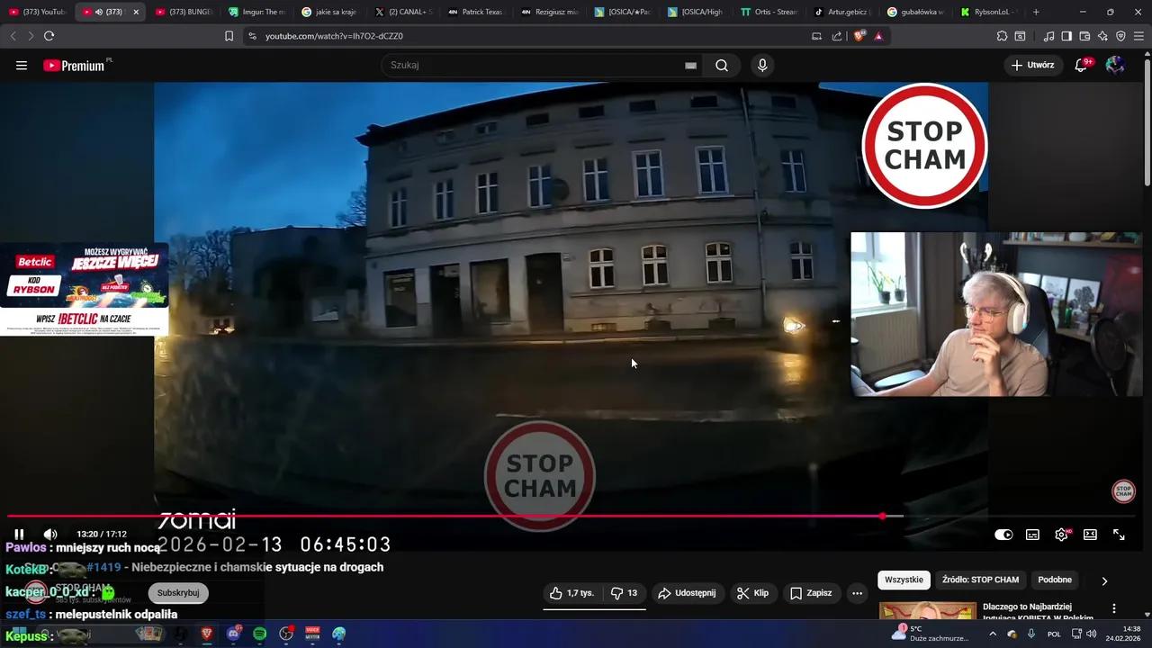The width and height of the screenshot is (1152, 648).
Task: Bookmark this page with the bookmark icon
Action: pos(229,36)
